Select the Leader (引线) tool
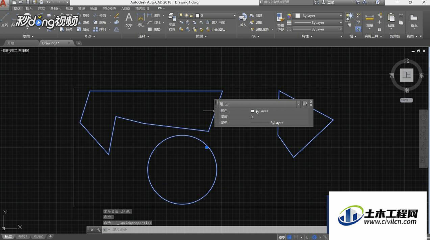This screenshot has height=240, width=430. [x=154, y=23]
